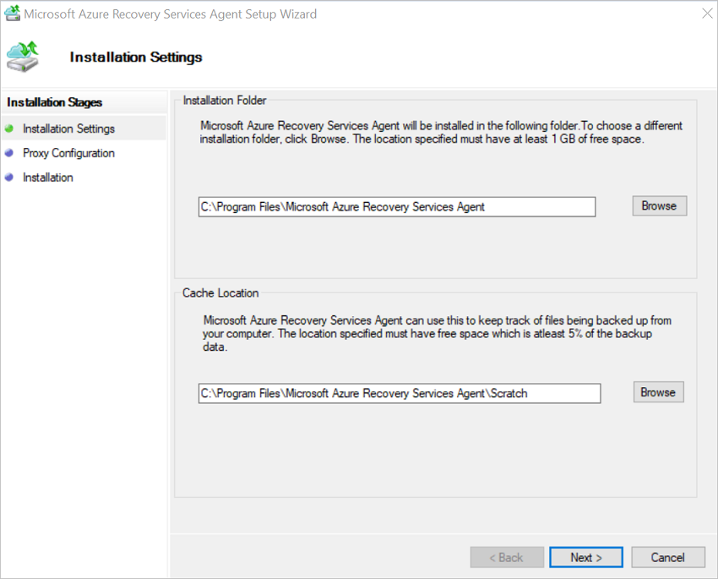The image size is (718, 579).
Task: Select the Installation Settings page heading
Action: tap(135, 57)
